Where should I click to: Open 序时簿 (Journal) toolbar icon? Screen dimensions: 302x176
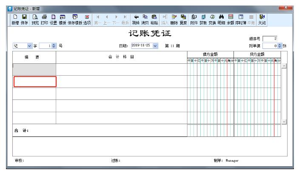tap(241, 20)
